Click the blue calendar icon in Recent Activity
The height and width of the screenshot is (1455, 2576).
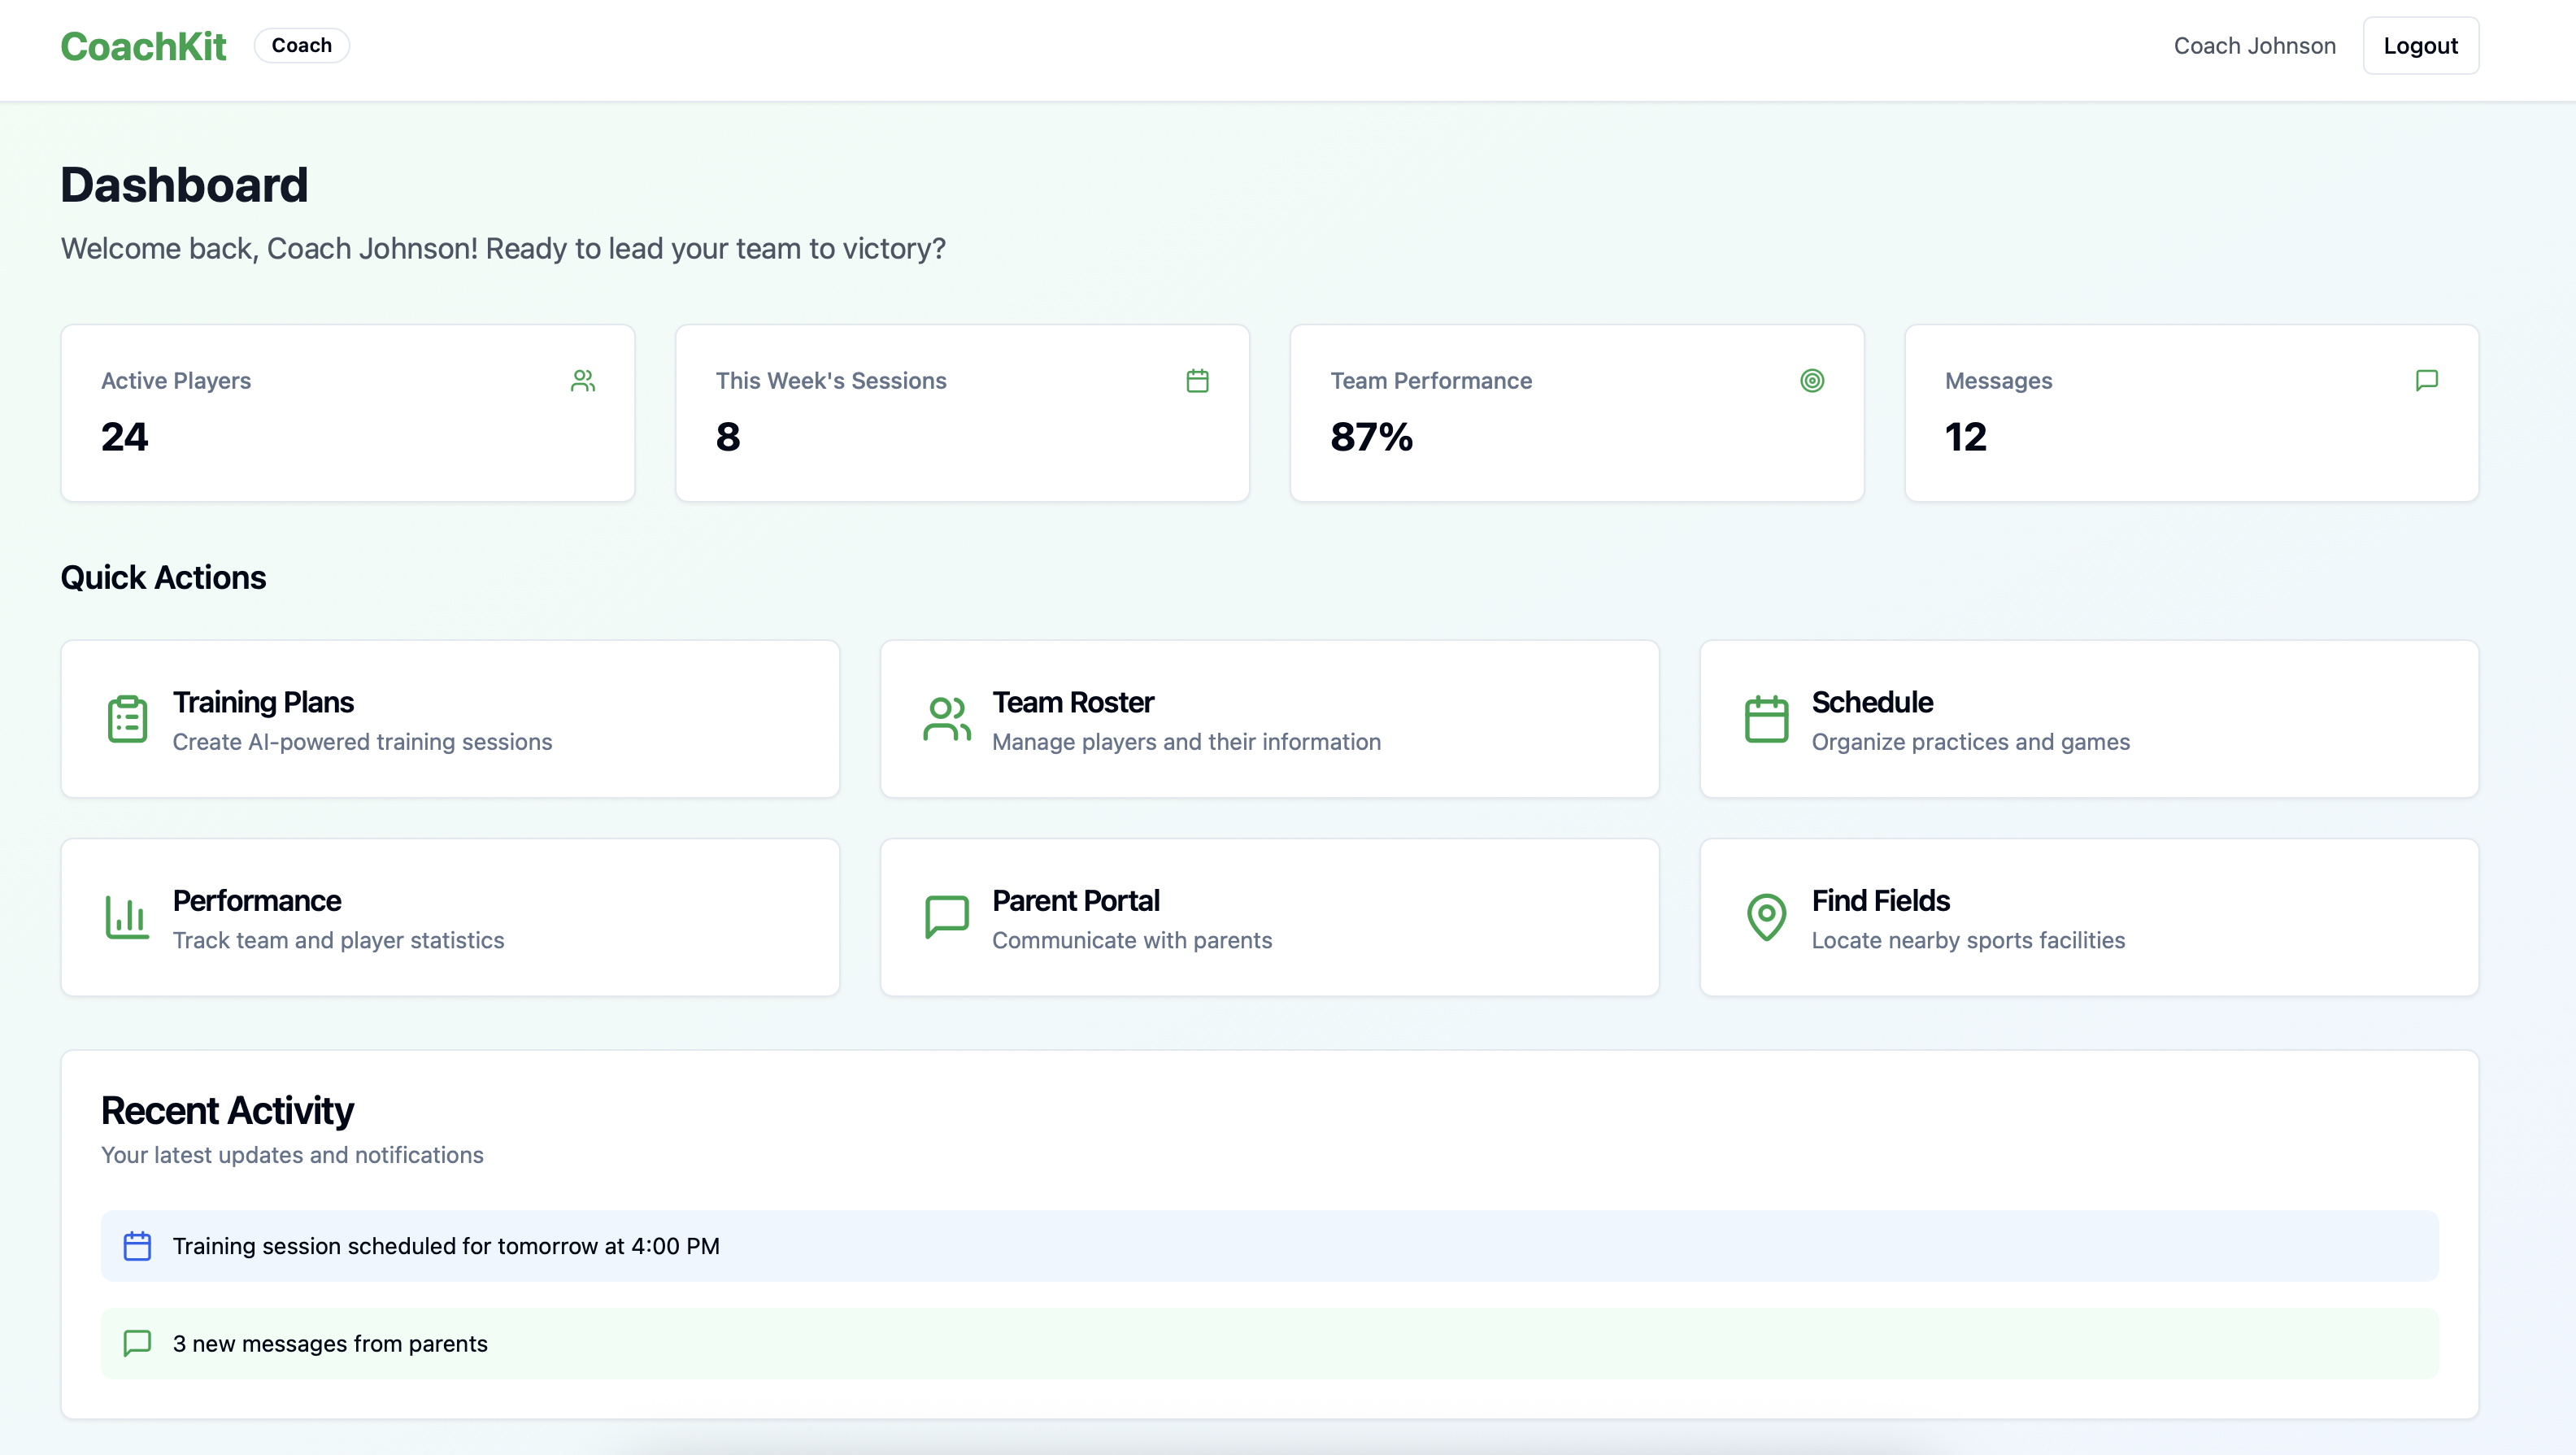pos(137,1246)
